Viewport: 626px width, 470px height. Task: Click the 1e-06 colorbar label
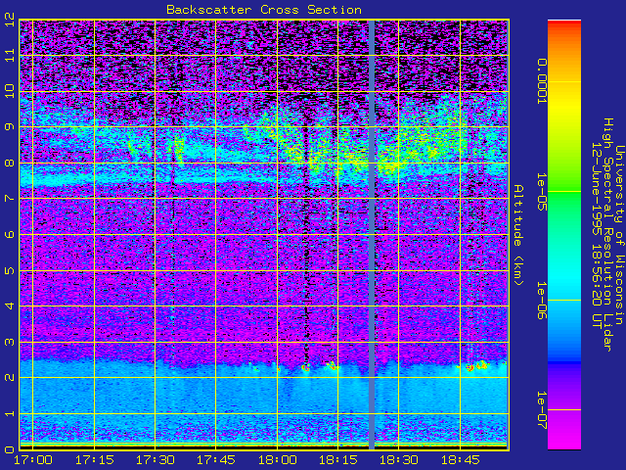click(x=542, y=301)
